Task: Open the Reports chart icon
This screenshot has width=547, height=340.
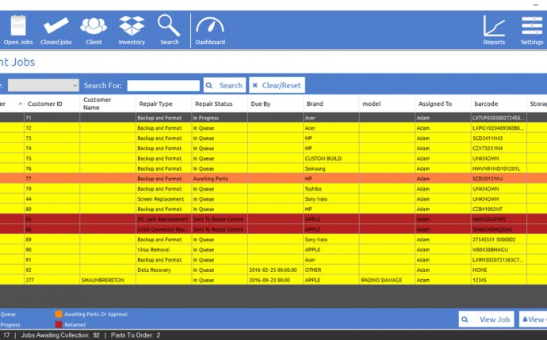Action: (x=494, y=26)
